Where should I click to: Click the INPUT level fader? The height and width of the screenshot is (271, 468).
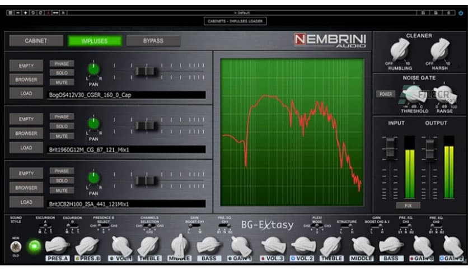point(390,148)
